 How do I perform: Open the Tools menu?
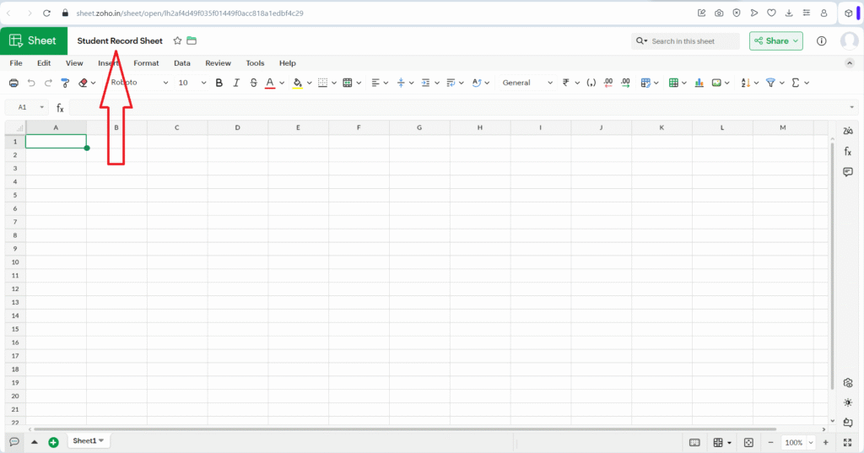coord(255,62)
